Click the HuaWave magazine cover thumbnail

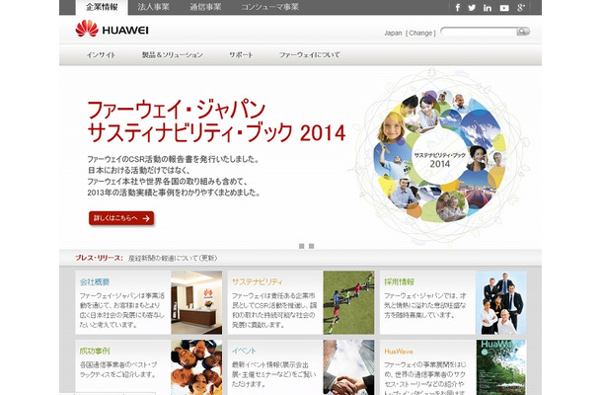(501, 367)
